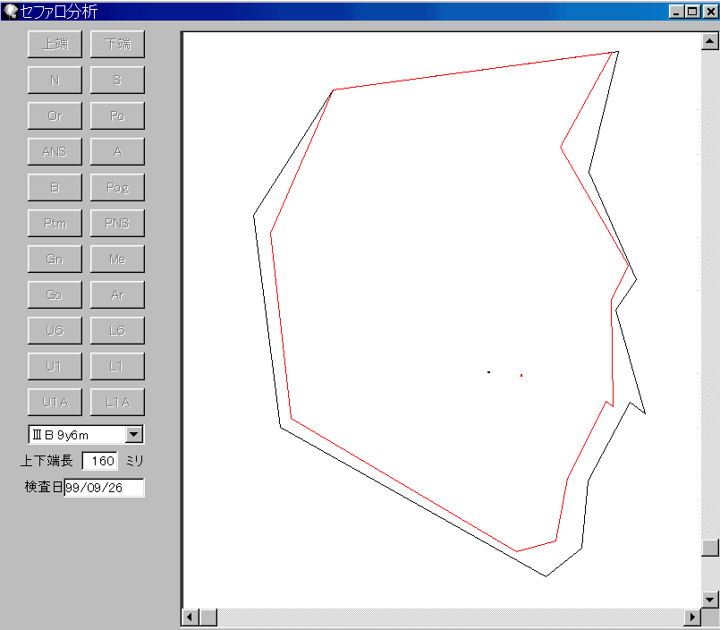Click the L1 incisor button
Viewport: 720px width, 630px height.
coord(117,367)
